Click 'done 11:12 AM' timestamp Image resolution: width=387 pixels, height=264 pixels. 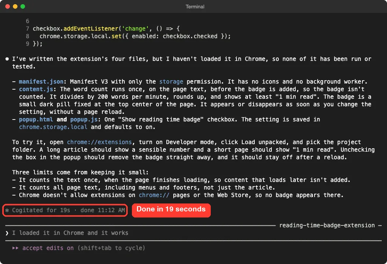click(x=103, y=210)
